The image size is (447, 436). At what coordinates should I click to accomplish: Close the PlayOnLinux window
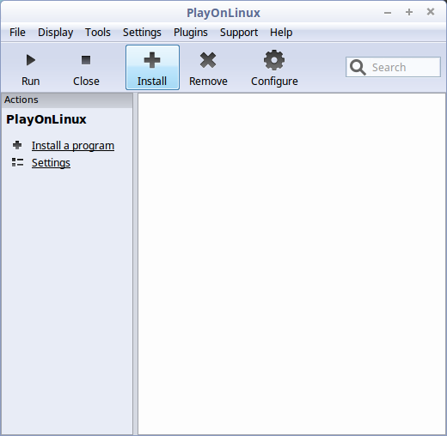431,12
